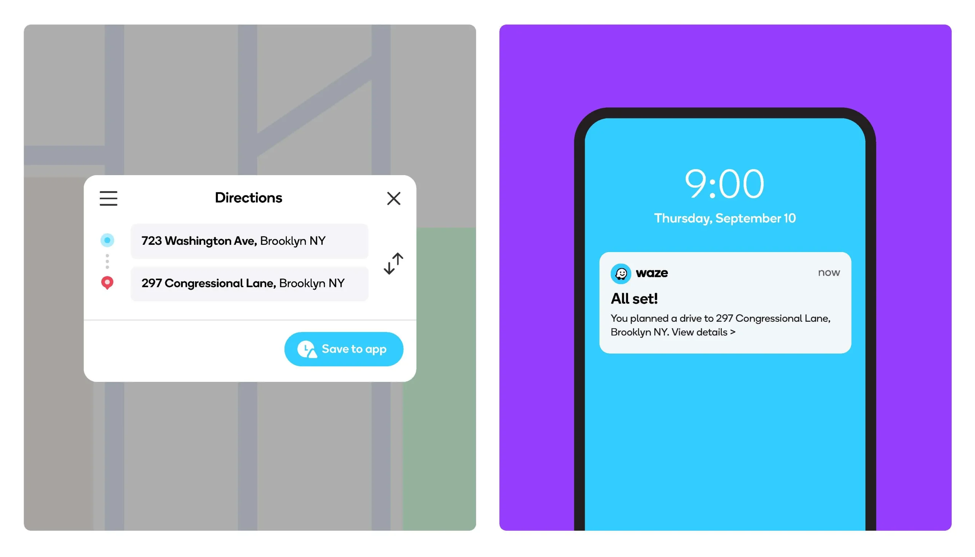
Task: Click the Waze app icon in notification
Action: pos(621,273)
